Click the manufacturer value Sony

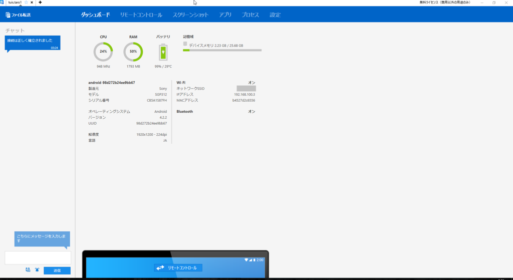(x=163, y=89)
